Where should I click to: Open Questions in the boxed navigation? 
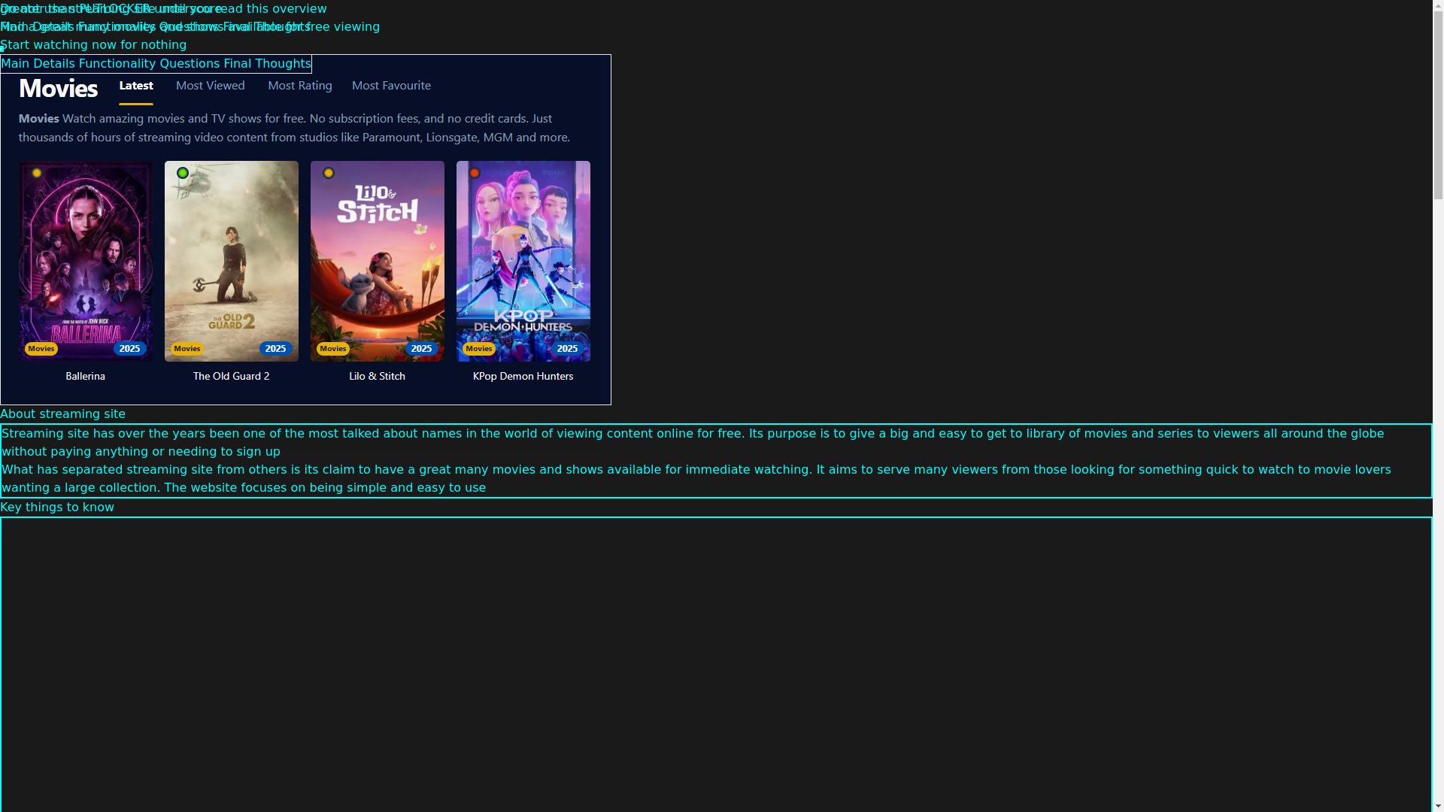(x=190, y=64)
